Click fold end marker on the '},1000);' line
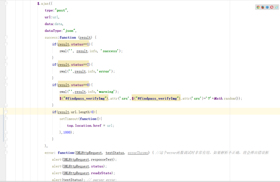This screenshot has width=280, height=182. (x=6, y=132)
